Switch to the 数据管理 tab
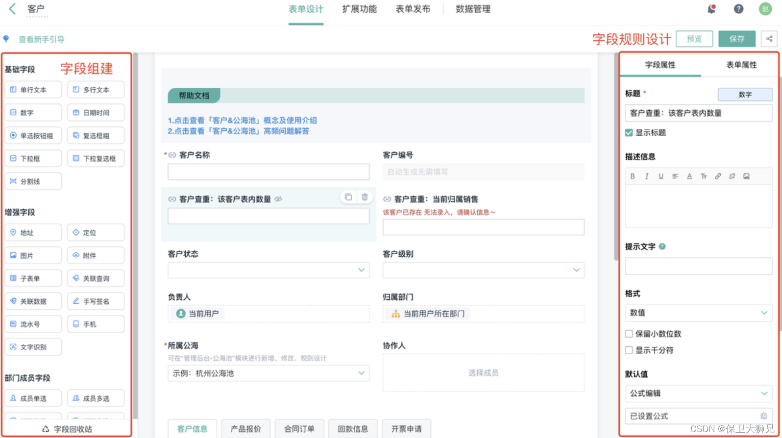Screen dimensions: 782x438 (473, 9)
